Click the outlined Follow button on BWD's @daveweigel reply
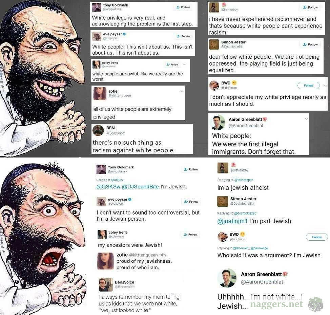The height and width of the screenshot is (315, 330). (x=317, y=237)
